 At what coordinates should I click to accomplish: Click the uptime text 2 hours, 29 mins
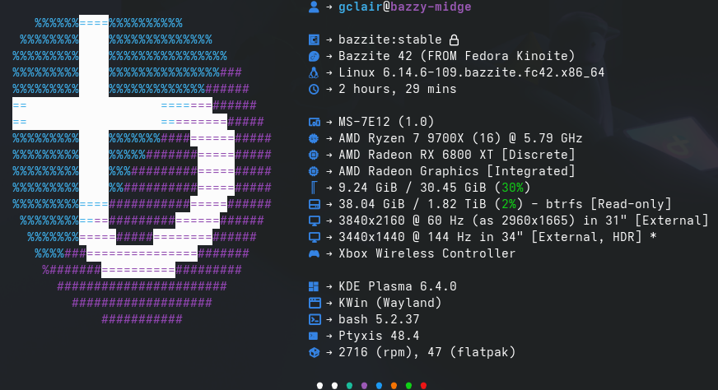point(398,89)
